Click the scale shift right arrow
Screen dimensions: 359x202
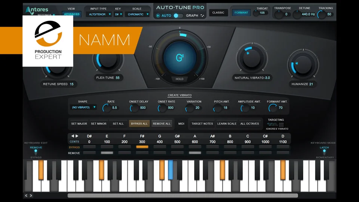pos(77,136)
